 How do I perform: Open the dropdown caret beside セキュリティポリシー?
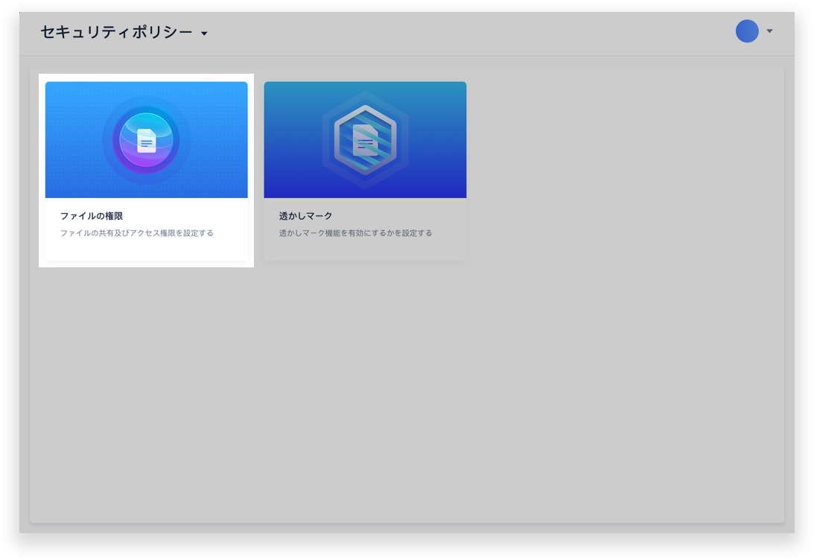(204, 34)
